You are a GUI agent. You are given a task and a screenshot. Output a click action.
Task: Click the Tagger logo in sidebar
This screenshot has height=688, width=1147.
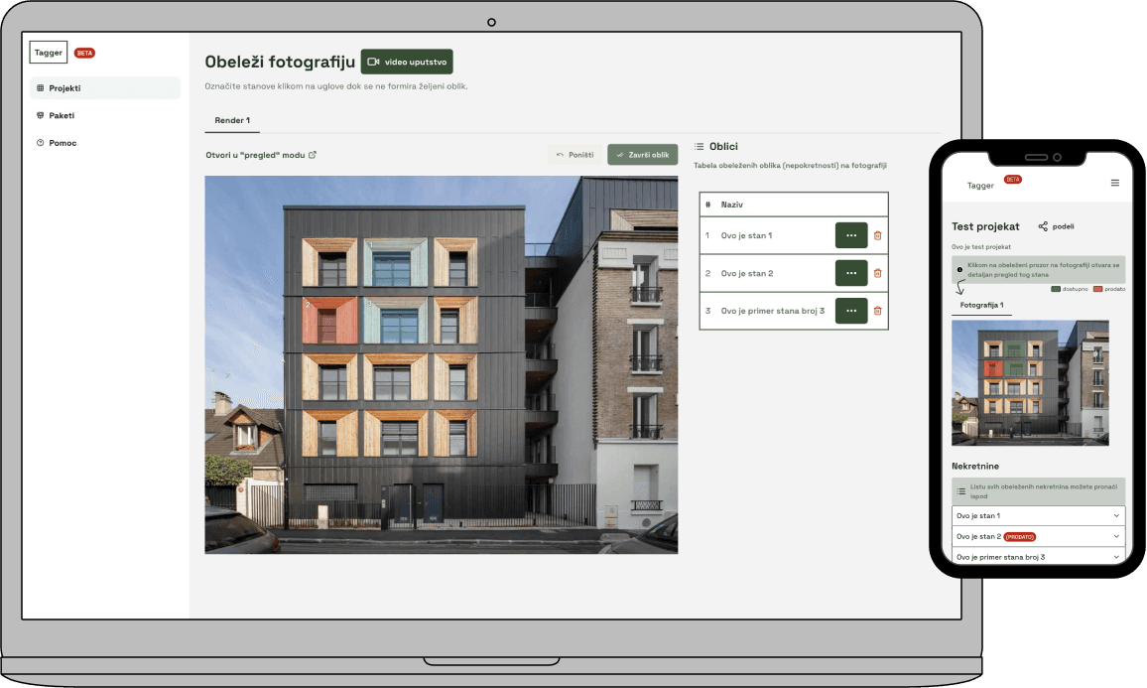coord(48,53)
